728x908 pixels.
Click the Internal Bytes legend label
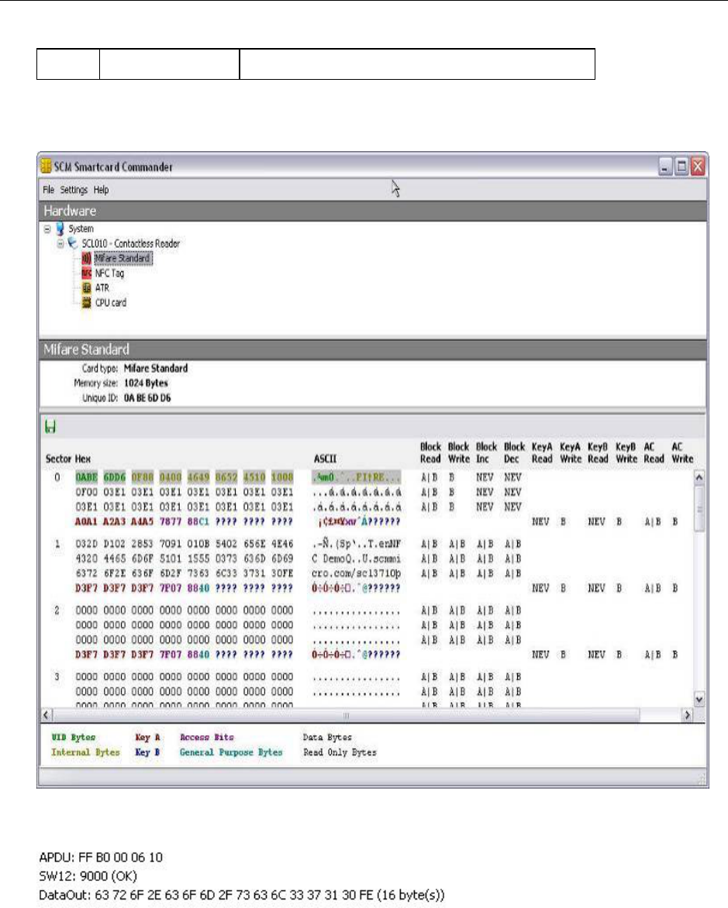coord(85,752)
